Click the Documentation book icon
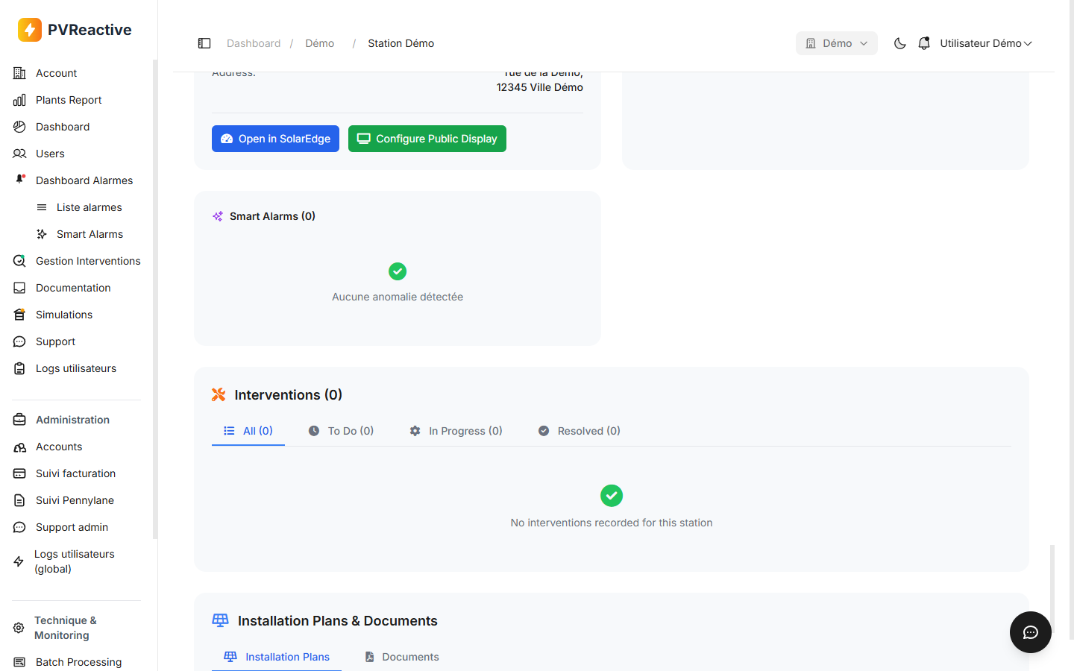 19,288
